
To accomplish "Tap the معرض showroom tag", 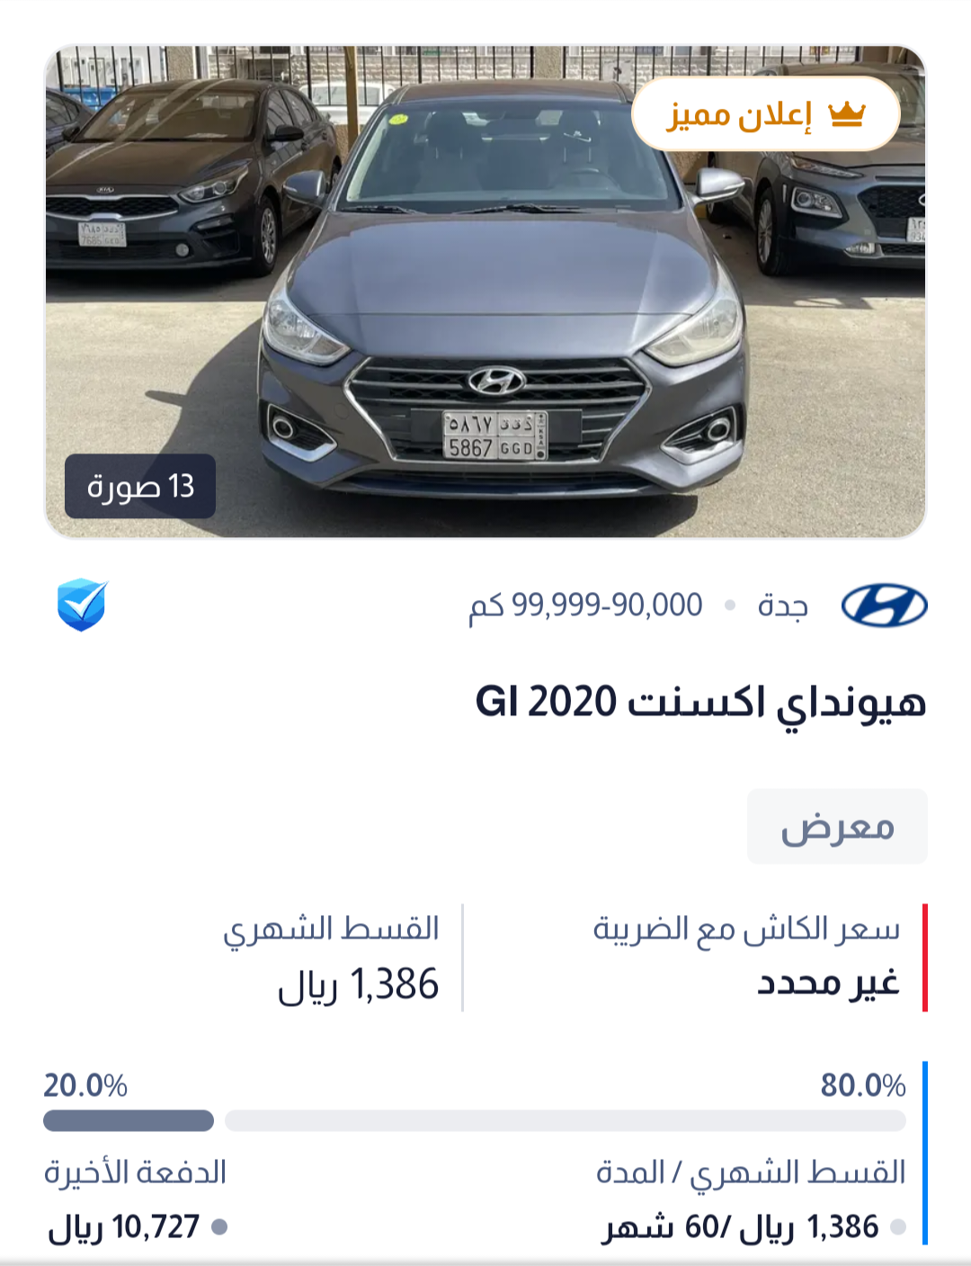I will (x=837, y=826).
